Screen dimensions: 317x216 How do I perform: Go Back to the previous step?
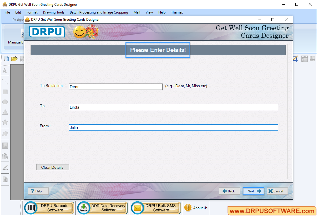click(229, 191)
